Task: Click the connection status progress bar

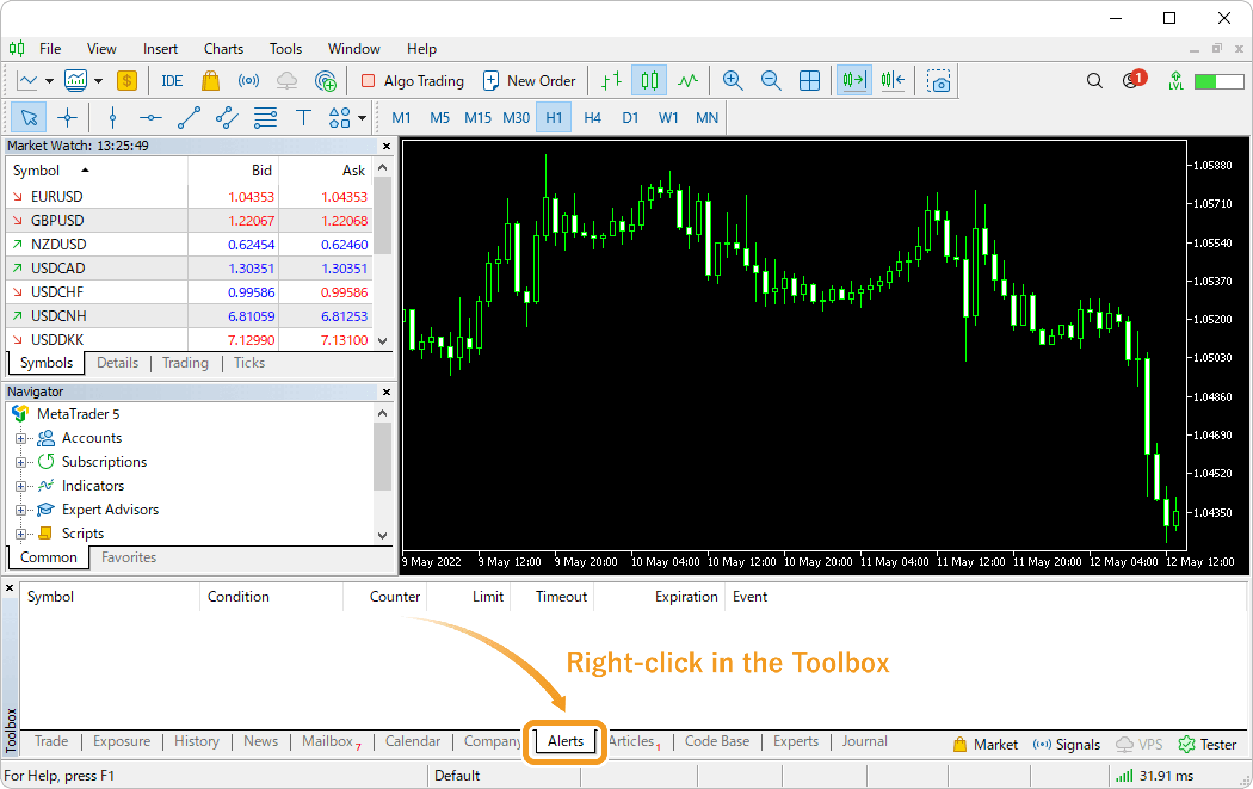Action: point(1218,81)
